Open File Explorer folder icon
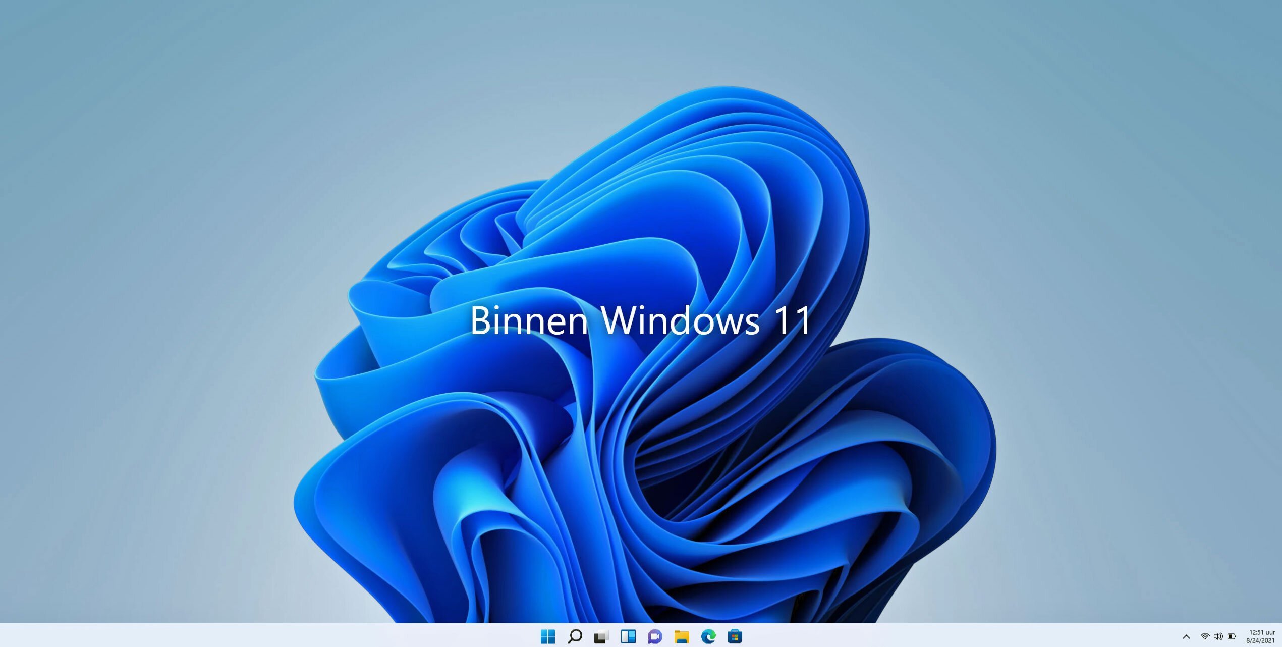 pyautogui.click(x=682, y=637)
